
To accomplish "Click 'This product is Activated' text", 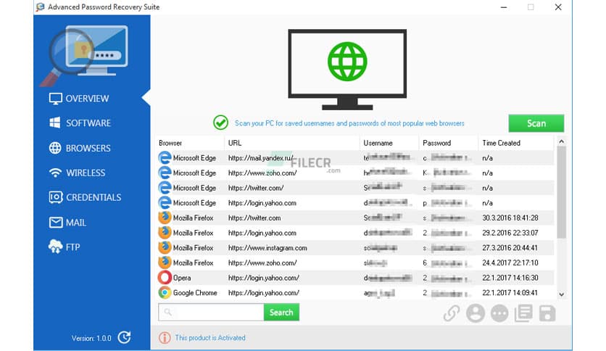I will click(x=210, y=338).
